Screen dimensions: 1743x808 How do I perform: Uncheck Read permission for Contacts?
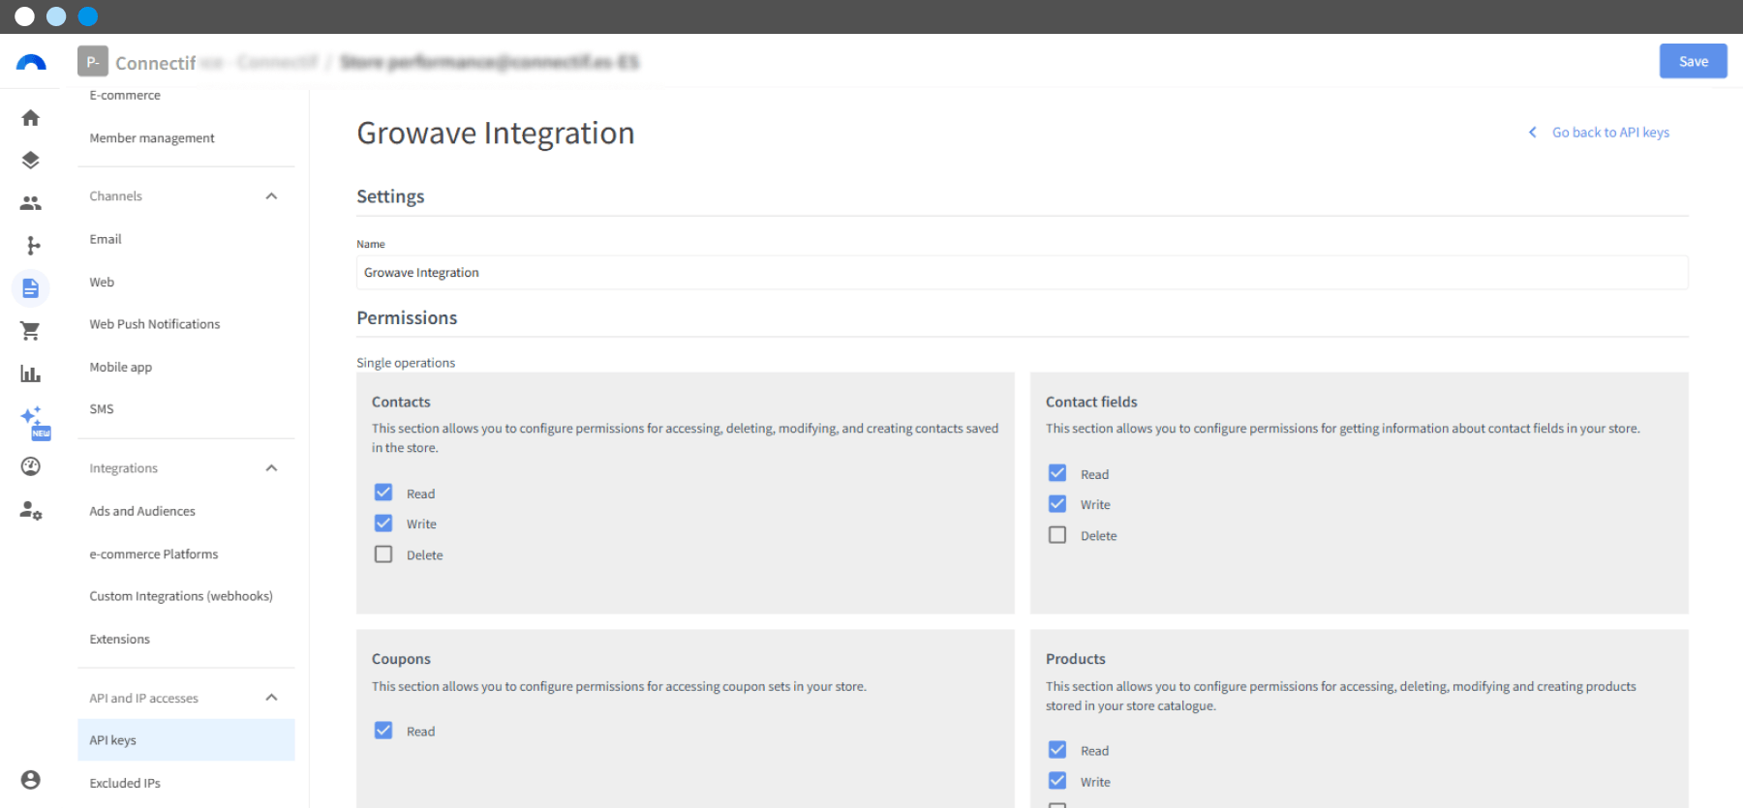pos(383,493)
